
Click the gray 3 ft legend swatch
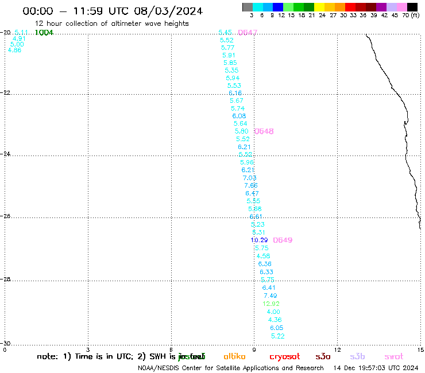click(248, 7)
